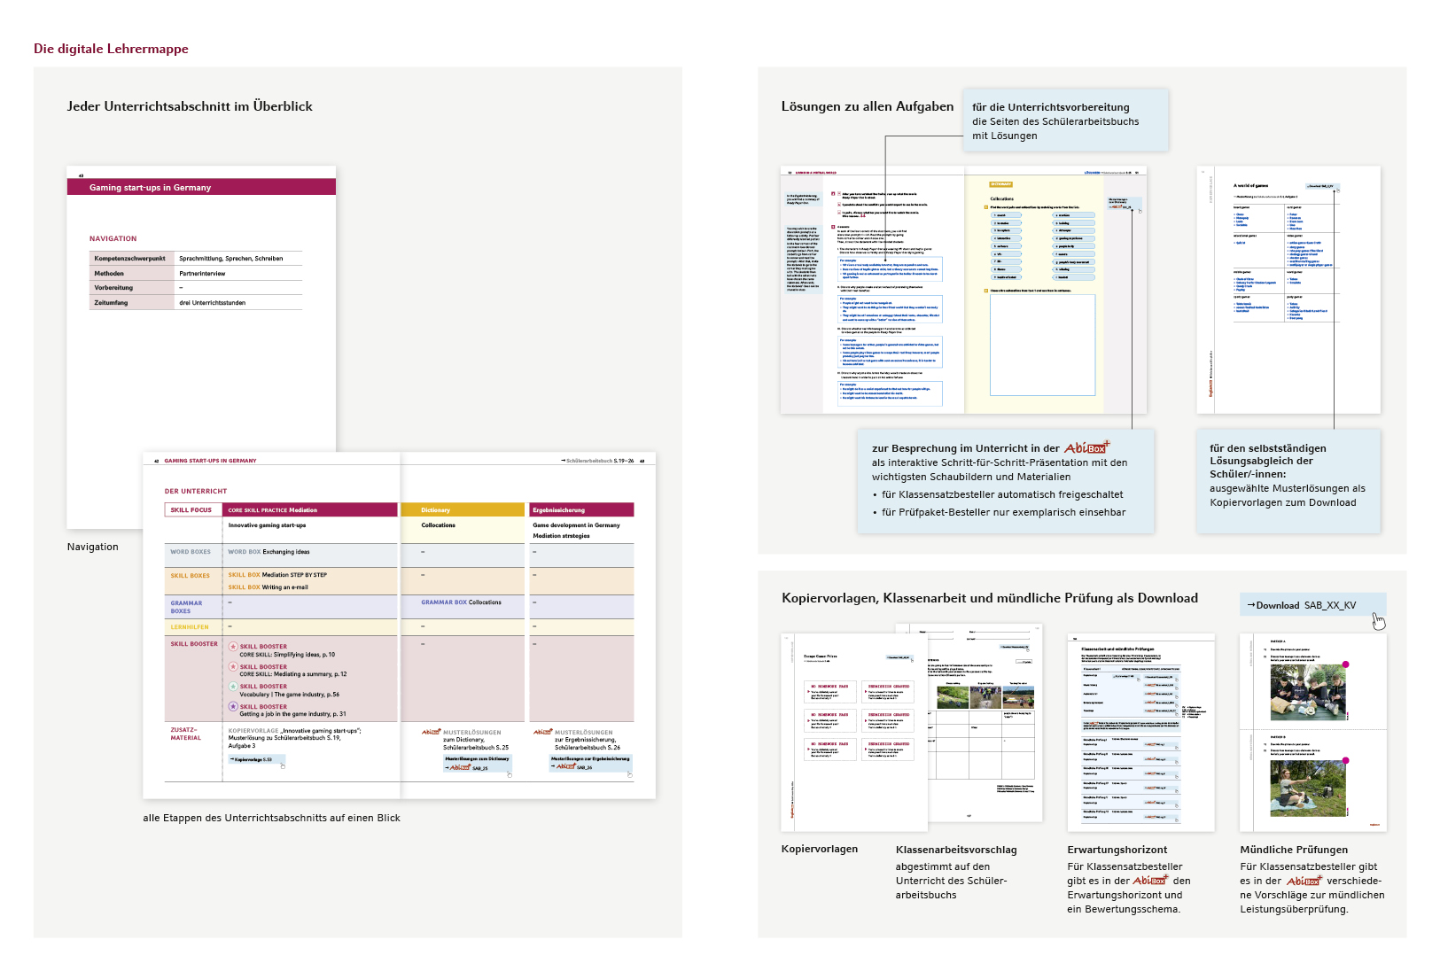This screenshot has width=1440, height=971.
Task: Select the Ergebnissicherung column header
Action: [580, 510]
